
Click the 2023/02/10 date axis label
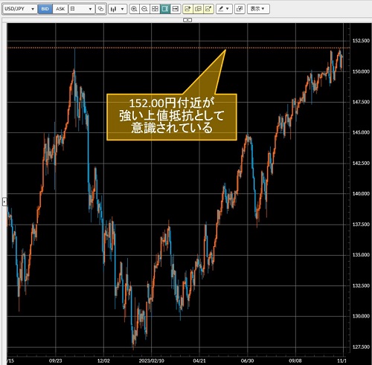(152, 361)
